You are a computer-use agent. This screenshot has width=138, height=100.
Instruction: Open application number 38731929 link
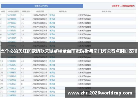[x=12, y=15]
